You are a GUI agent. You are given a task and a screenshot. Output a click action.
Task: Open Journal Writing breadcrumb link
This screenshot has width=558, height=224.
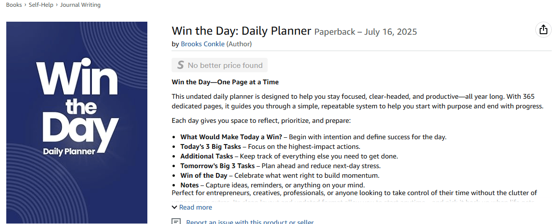(80, 5)
